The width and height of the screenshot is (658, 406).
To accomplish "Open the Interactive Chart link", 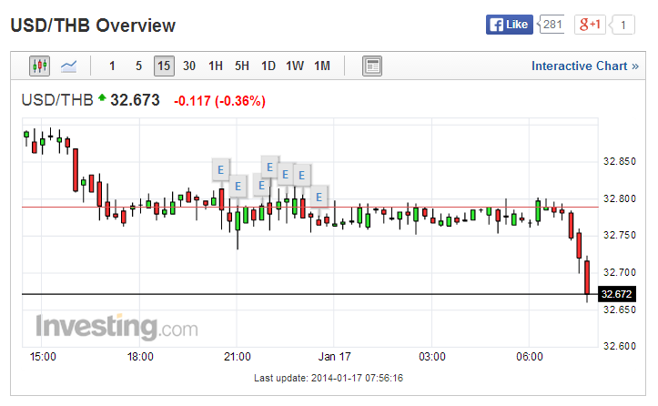I will coord(585,66).
